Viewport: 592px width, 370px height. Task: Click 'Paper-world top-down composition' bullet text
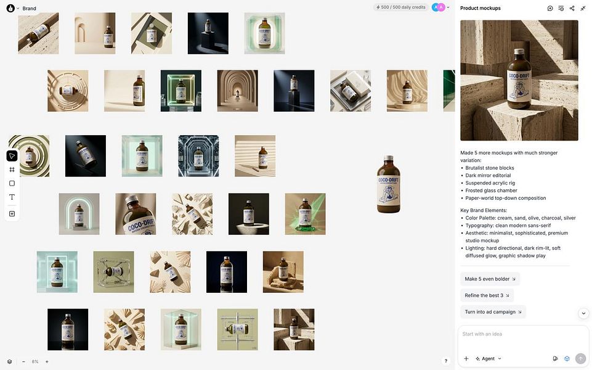[506, 198]
